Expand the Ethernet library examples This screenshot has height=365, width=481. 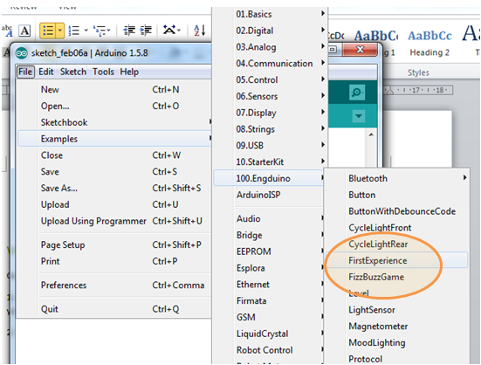[270, 285]
